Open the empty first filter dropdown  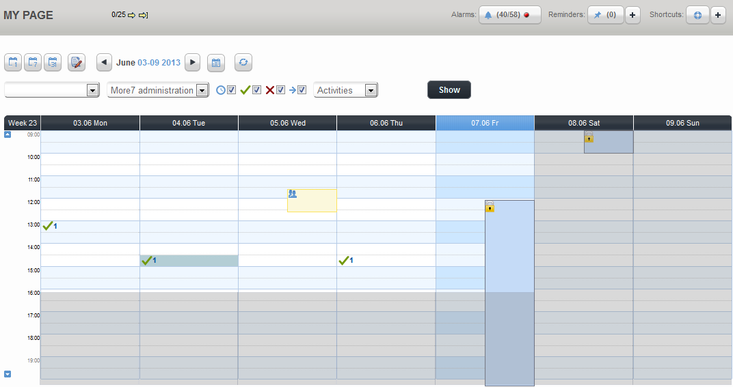52,90
